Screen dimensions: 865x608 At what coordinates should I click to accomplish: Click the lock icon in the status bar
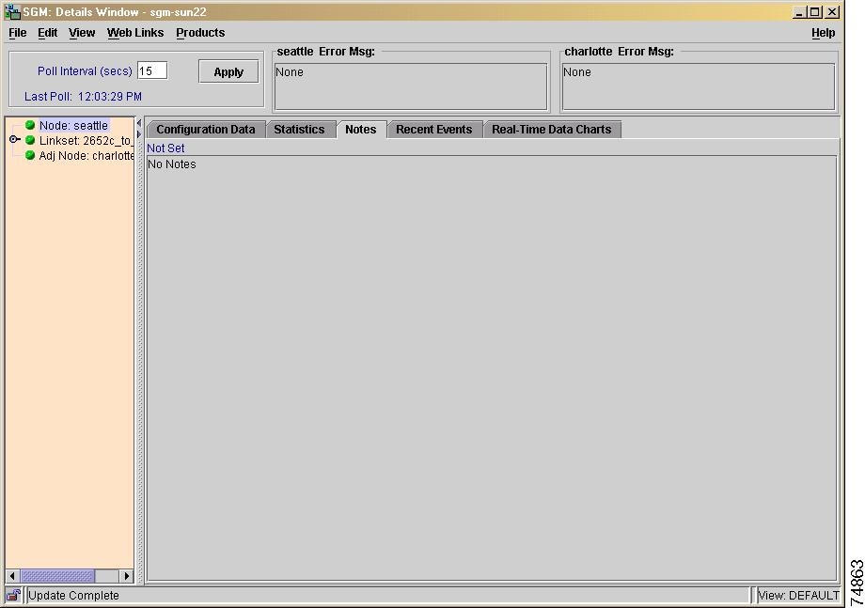tap(14, 596)
